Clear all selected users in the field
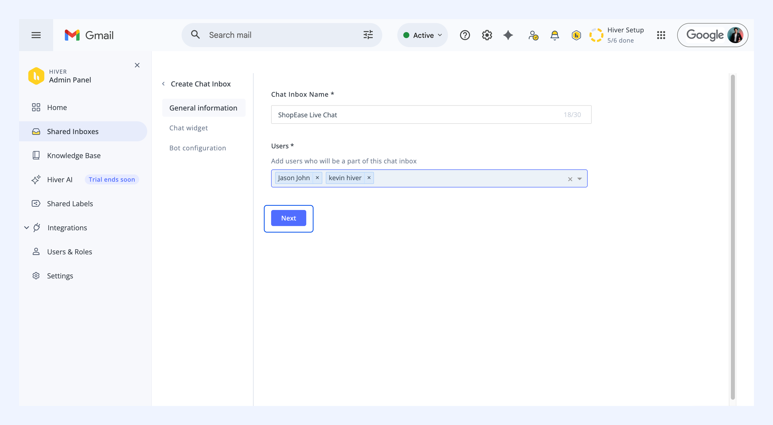 point(570,179)
